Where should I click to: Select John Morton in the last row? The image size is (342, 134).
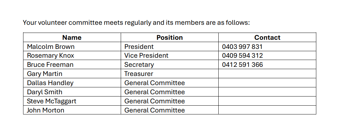coord(46,110)
